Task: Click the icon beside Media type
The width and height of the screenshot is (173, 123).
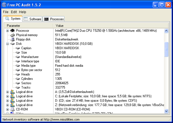Action: click(x=18, y=66)
